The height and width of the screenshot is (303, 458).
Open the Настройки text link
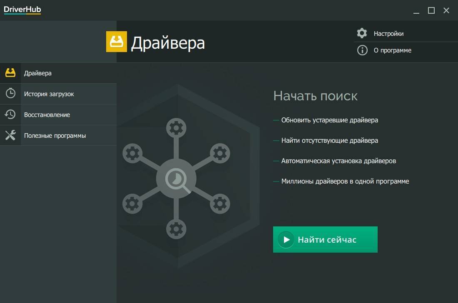coord(388,34)
